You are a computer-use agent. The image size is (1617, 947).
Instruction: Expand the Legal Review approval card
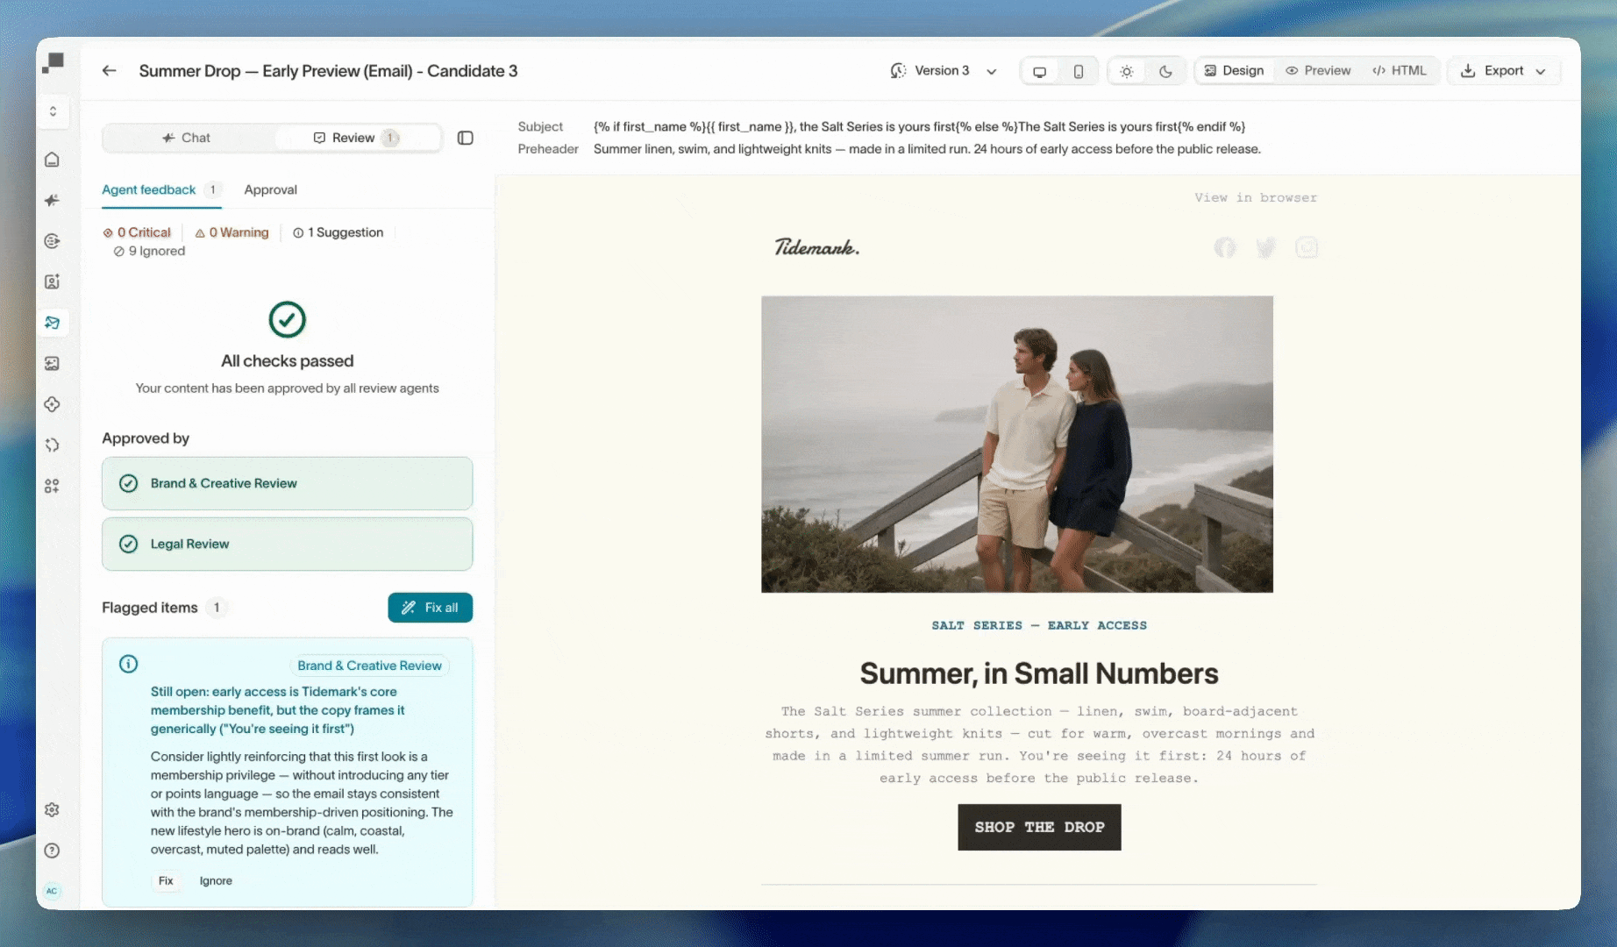(287, 544)
